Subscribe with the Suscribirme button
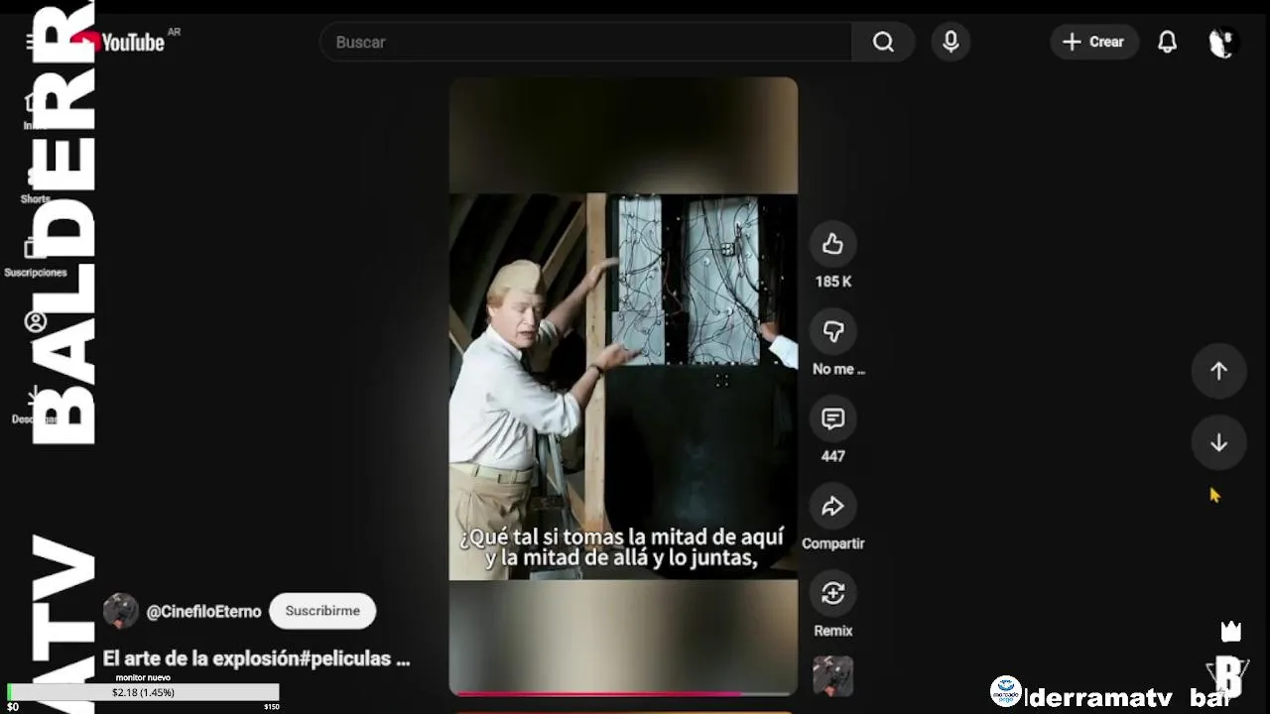This screenshot has height=714, width=1270. click(322, 611)
